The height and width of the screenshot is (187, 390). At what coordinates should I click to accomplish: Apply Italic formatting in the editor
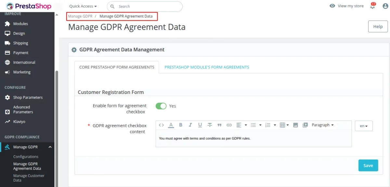point(190,125)
